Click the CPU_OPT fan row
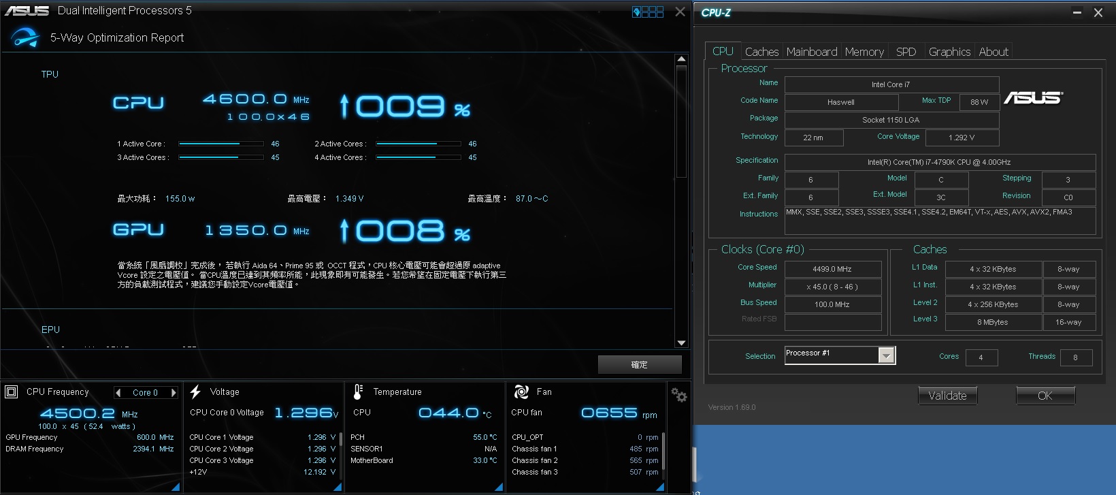The width and height of the screenshot is (1116, 495). [x=585, y=437]
